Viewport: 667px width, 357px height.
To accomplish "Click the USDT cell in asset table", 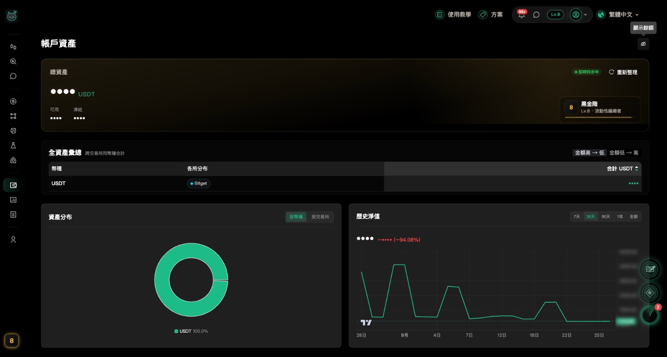I will [x=59, y=183].
